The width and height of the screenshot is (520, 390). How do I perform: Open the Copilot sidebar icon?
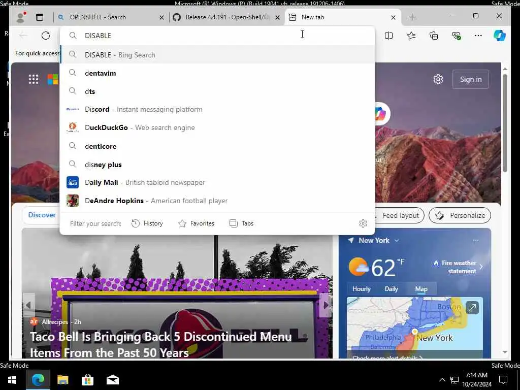500,36
